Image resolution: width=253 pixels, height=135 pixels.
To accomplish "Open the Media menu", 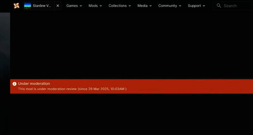I will tap(142, 6).
